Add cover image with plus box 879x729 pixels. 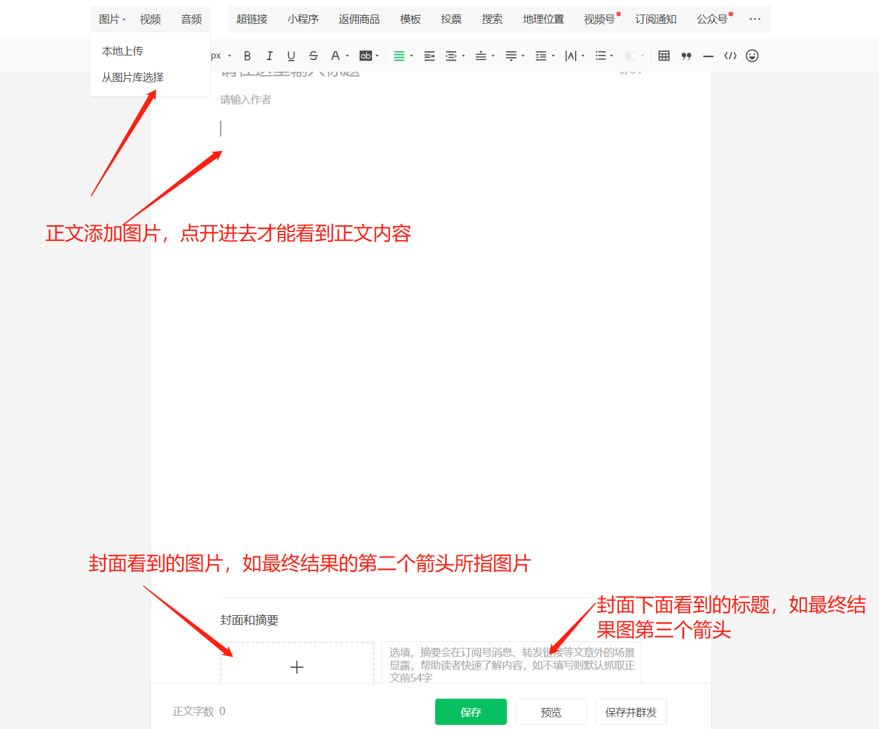(x=297, y=663)
